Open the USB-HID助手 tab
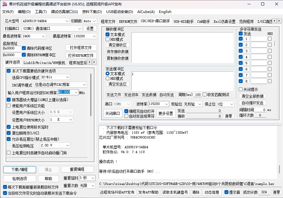The width and height of the screenshot is (283, 198). [184, 22]
